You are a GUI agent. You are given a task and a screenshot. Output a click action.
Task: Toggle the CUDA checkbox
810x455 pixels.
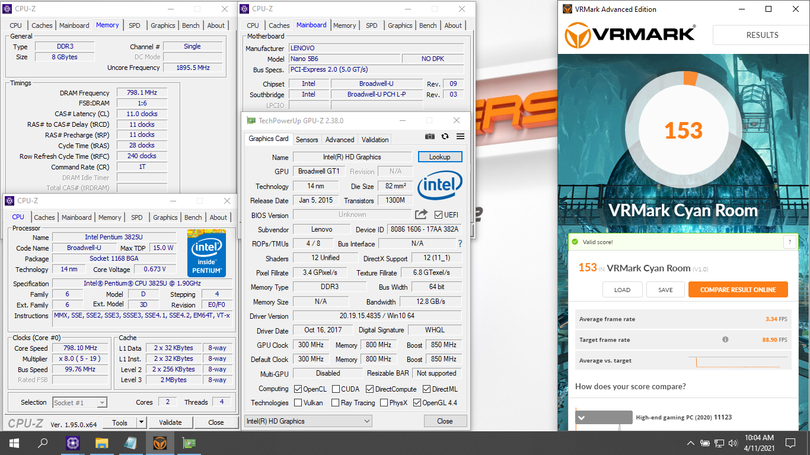coord(336,389)
